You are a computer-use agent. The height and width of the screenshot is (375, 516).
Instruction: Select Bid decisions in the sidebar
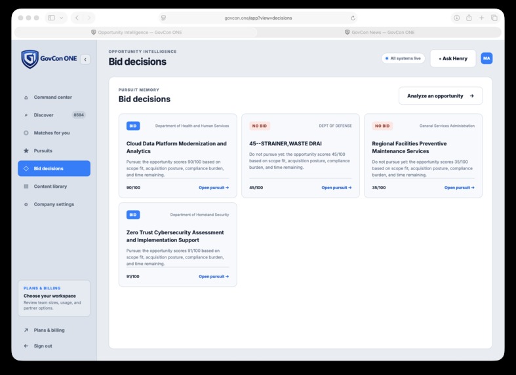click(x=54, y=168)
